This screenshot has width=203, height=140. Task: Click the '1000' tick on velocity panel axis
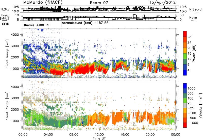pyautogui.click(x=15, y=121)
